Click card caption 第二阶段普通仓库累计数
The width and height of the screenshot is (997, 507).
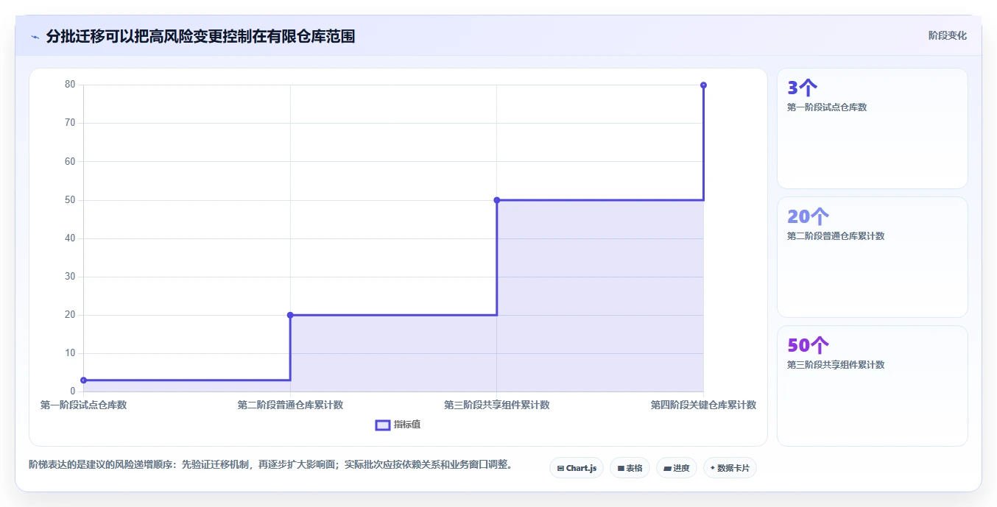[836, 236]
